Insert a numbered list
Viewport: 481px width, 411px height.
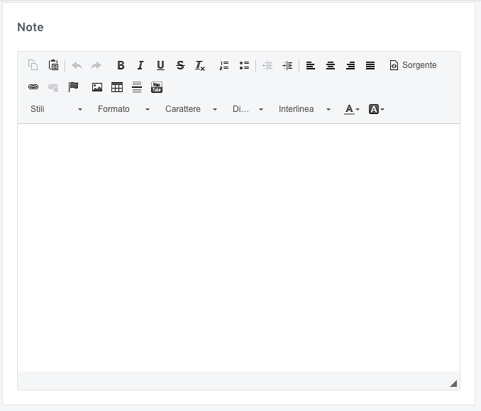pyautogui.click(x=224, y=65)
